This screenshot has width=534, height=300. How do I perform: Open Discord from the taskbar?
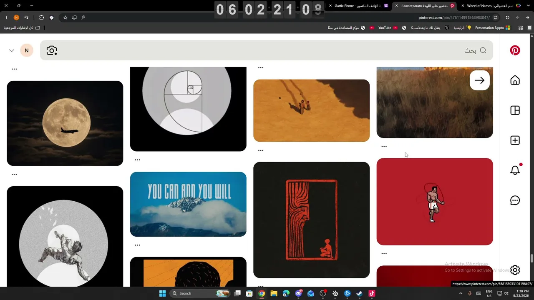point(298,293)
